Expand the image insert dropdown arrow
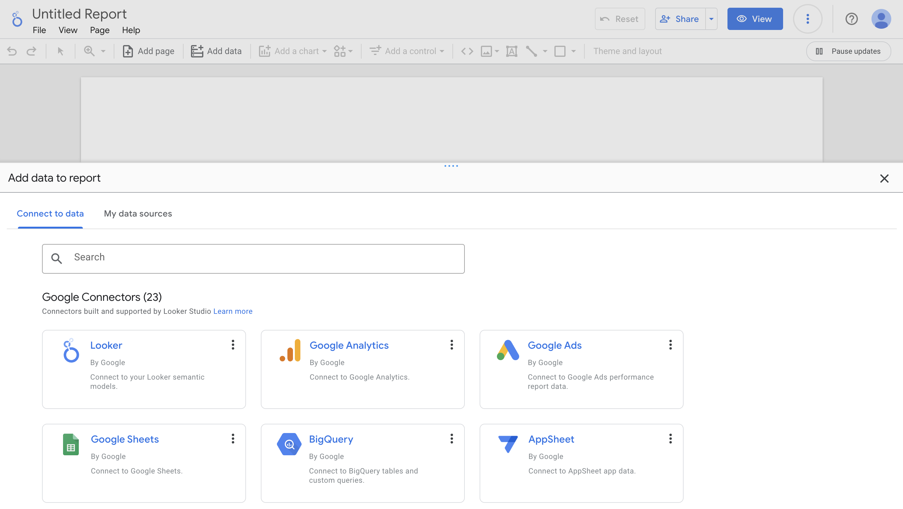 point(497,51)
